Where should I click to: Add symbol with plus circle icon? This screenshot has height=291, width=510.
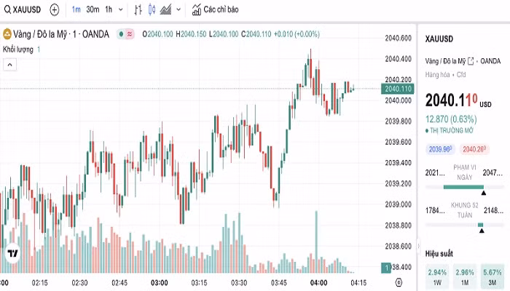pos(55,9)
